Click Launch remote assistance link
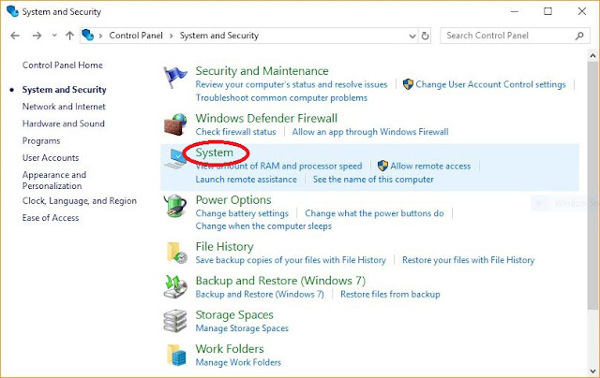This screenshot has width=600, height=378. pyautogui.click(x=246, y=179)
